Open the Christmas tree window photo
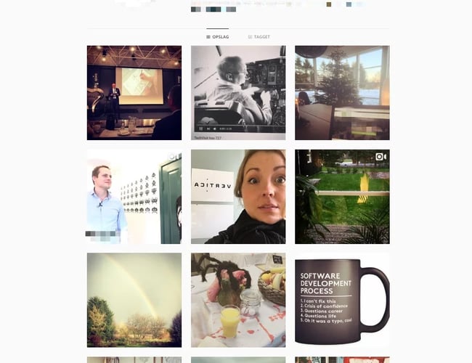This screenshot has width=472, height=363. coord(342,93)
